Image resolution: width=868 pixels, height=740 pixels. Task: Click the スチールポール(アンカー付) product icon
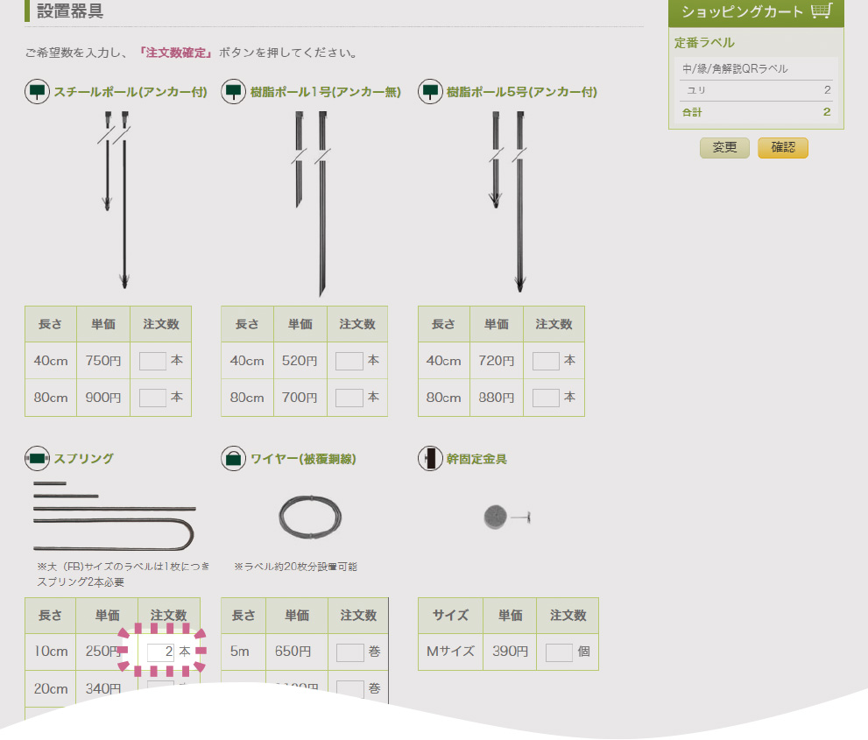click(36, 91)
